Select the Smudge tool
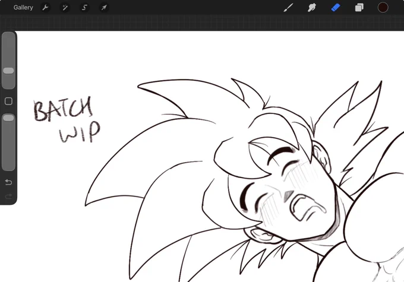The height and width of the screenshot is (282, 404). click(312, 8)
